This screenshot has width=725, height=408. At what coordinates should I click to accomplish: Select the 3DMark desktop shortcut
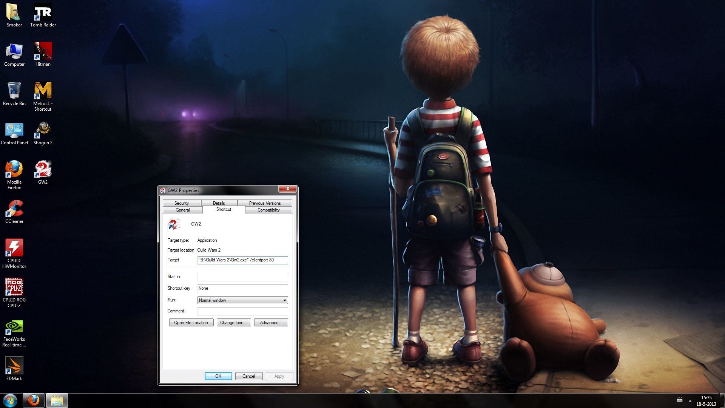point(14,369)
